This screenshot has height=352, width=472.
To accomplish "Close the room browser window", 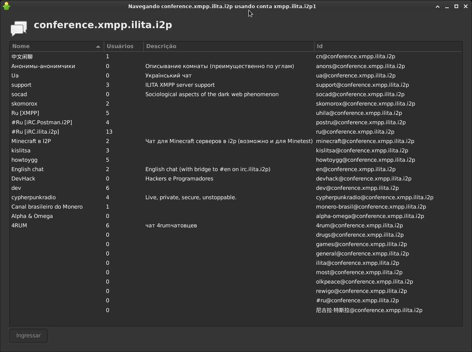I will tap(465, 6).
